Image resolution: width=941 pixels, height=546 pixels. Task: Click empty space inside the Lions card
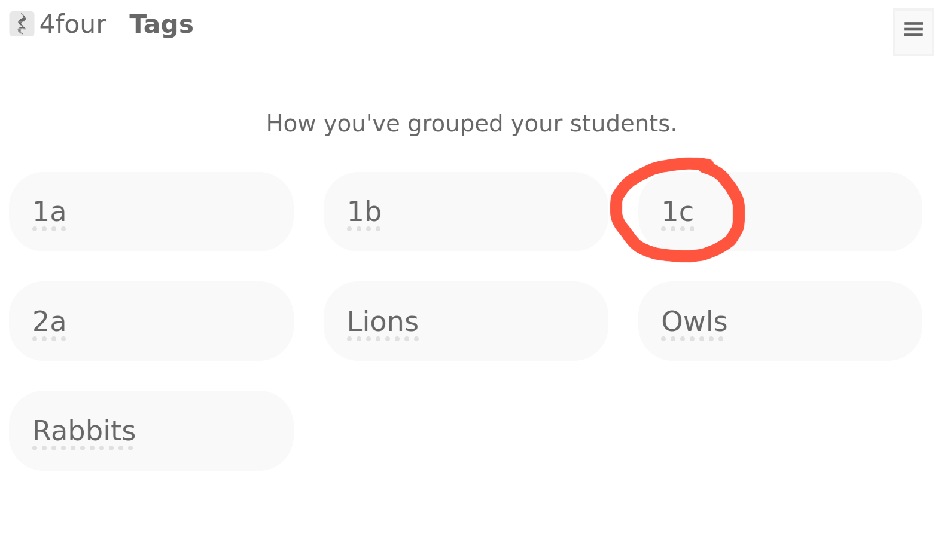click(514, 321)
